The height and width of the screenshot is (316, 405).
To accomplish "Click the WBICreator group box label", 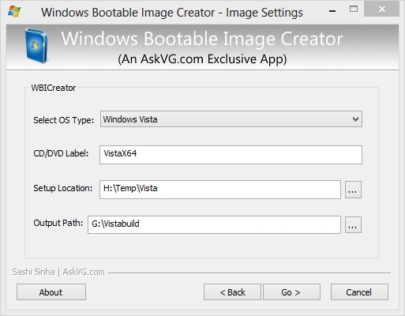I will (x=54, y=88).
